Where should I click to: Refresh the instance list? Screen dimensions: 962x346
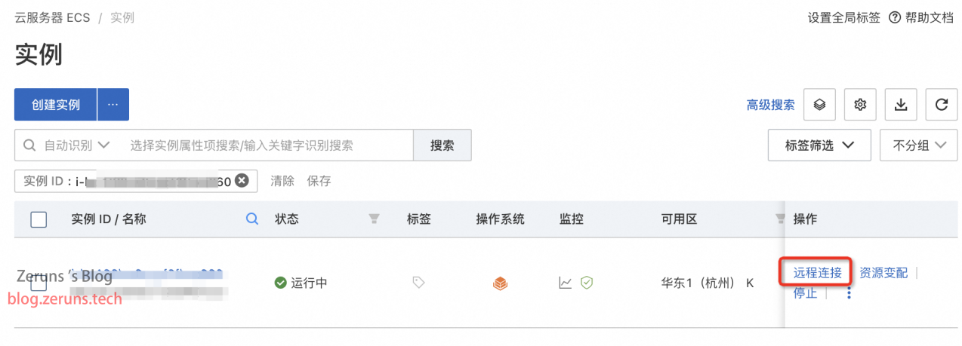[941, 105]
